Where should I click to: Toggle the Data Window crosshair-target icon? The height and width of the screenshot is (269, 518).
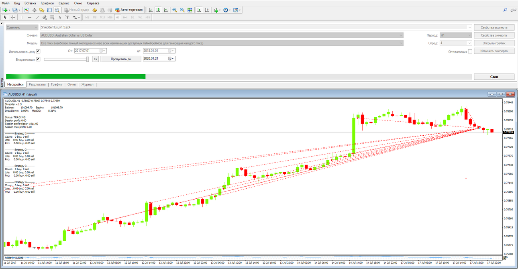(35, 10)
